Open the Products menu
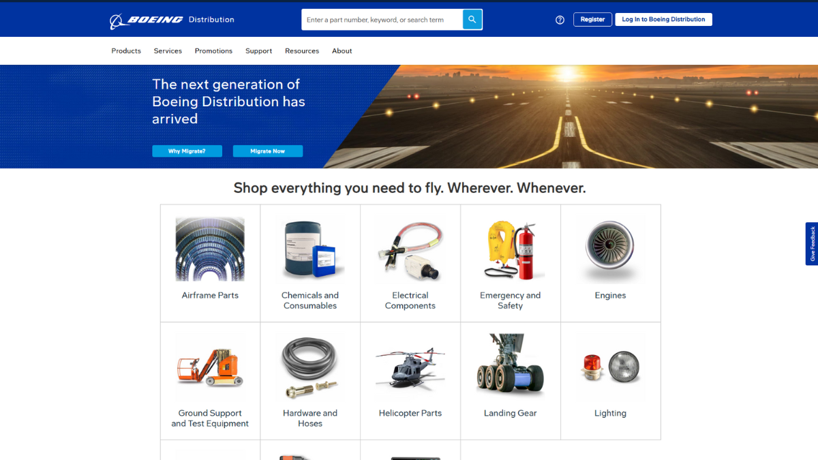 tap(126, 50)
